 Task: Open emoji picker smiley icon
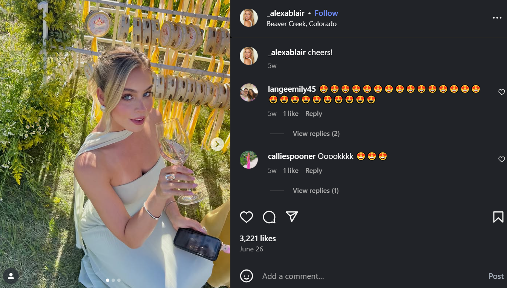[247, 276]
